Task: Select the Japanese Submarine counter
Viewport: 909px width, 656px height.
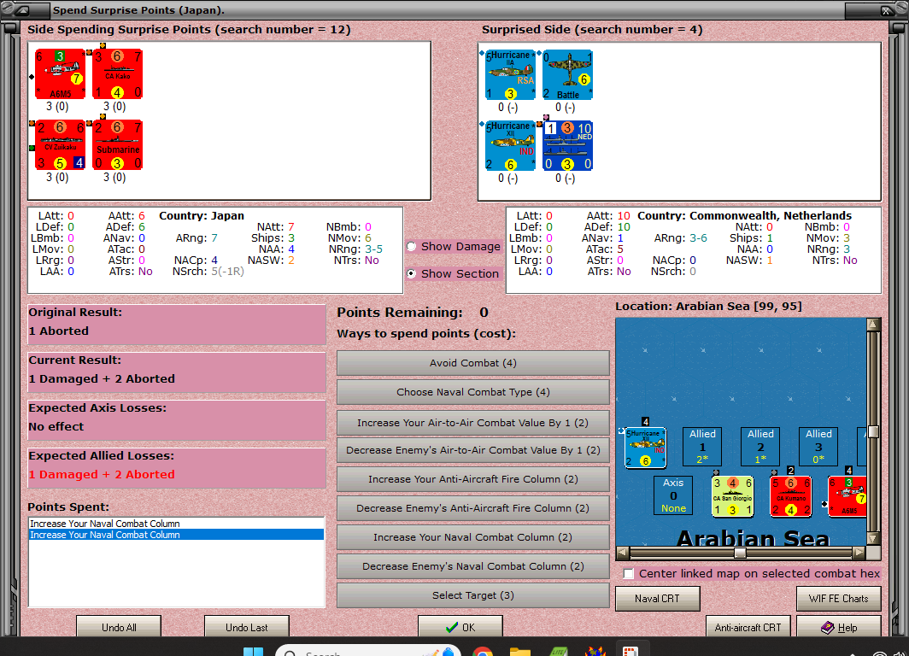Action: click(118, 145)
